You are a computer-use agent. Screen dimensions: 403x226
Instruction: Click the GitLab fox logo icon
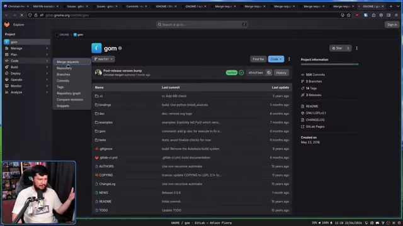tap(7, 24)
